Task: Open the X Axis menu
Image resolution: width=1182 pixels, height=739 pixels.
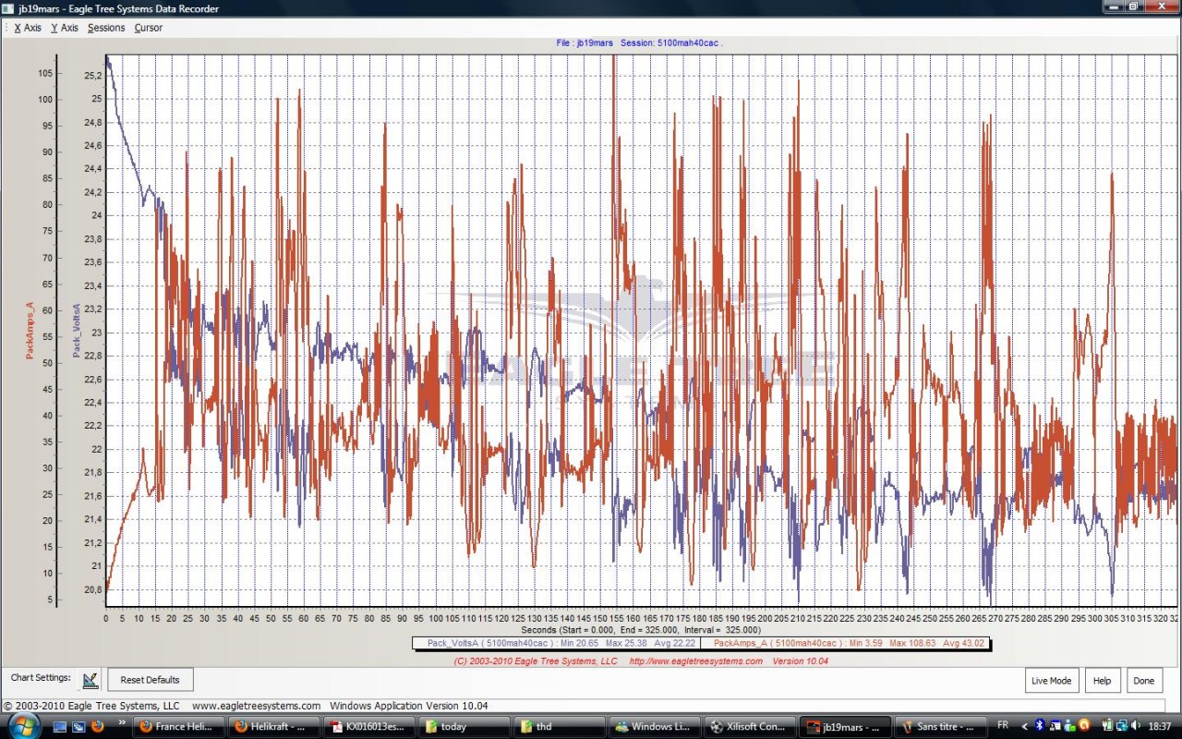Action: pyautogui.click(x=28, y=28)
